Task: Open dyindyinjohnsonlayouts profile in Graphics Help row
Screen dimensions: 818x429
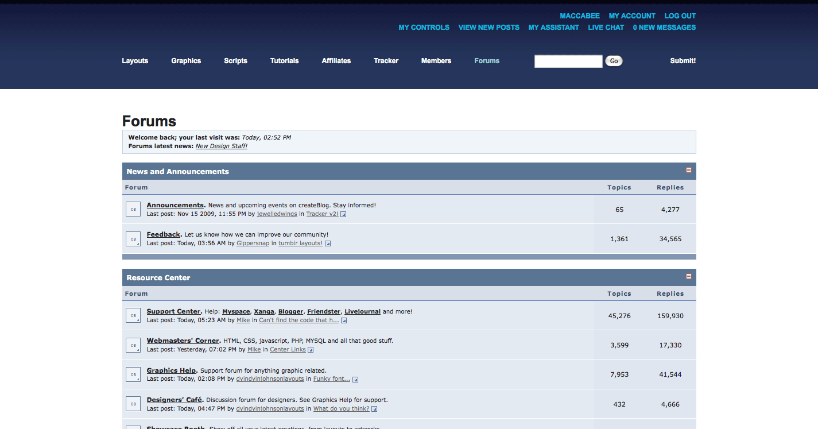Action: (270, 379)
